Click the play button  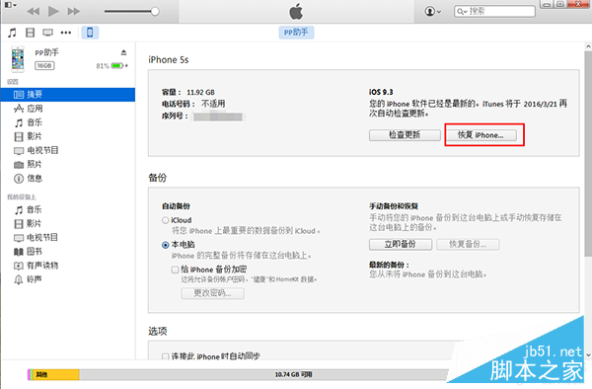coord(53,11)
